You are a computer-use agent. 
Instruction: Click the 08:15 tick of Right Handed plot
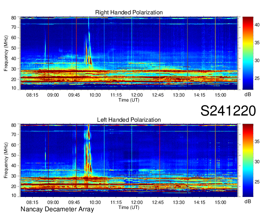32,95
